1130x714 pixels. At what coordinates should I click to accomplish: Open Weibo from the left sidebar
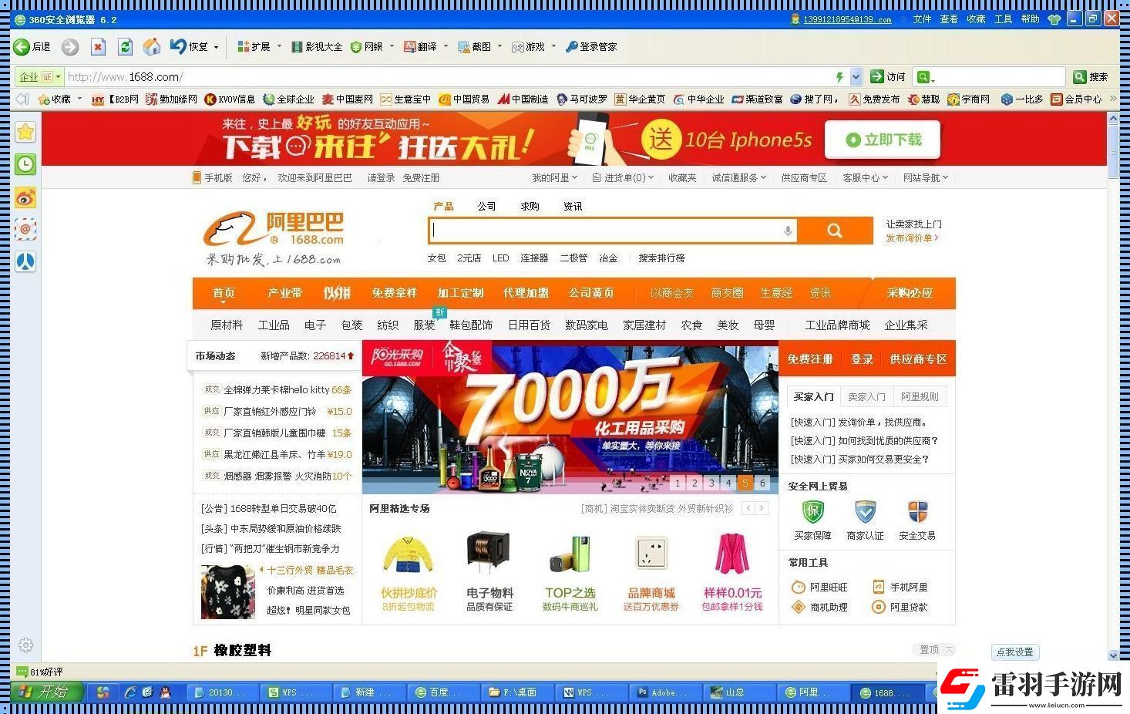pyautogui.click(x=25, y=198)
